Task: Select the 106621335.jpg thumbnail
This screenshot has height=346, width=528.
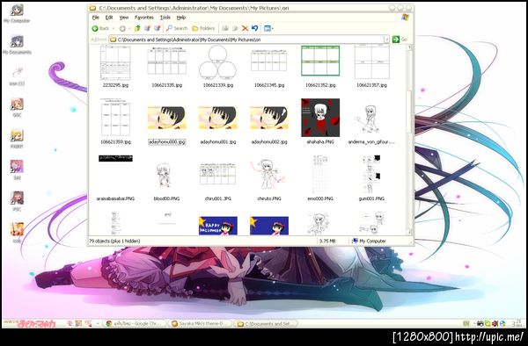Action: 167,61
